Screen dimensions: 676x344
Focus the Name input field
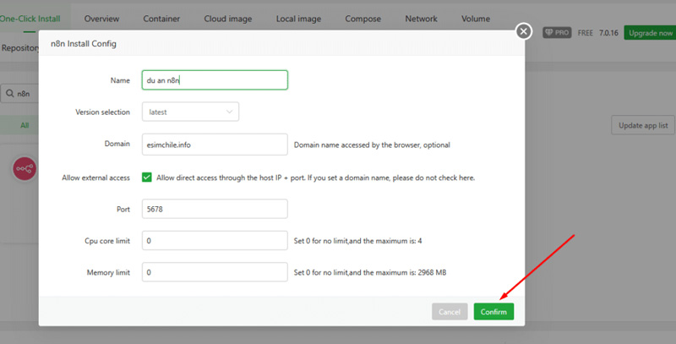tap(215, 80)
